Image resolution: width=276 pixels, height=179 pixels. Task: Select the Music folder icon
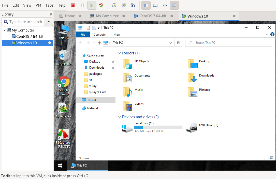[x=128, y=92]
